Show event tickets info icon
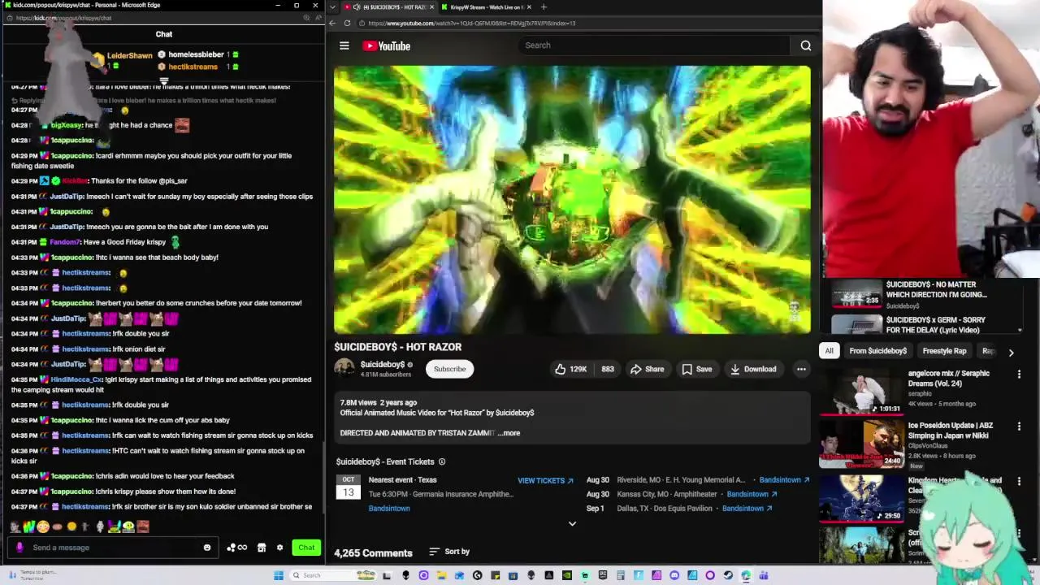 point(442,461)
